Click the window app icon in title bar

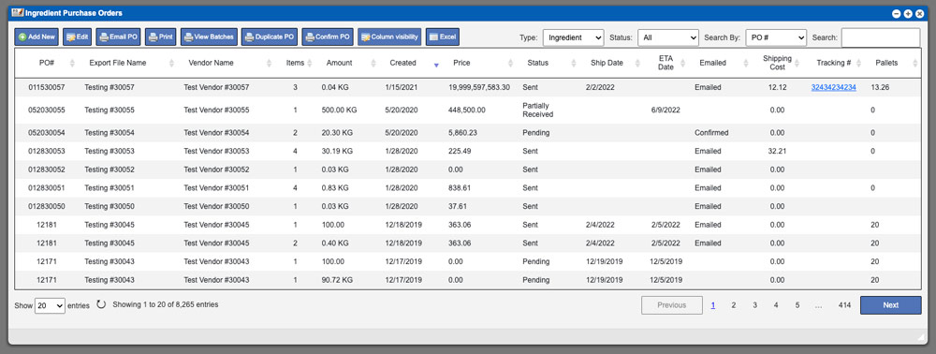pyautogui.click(x=17, y=12)
